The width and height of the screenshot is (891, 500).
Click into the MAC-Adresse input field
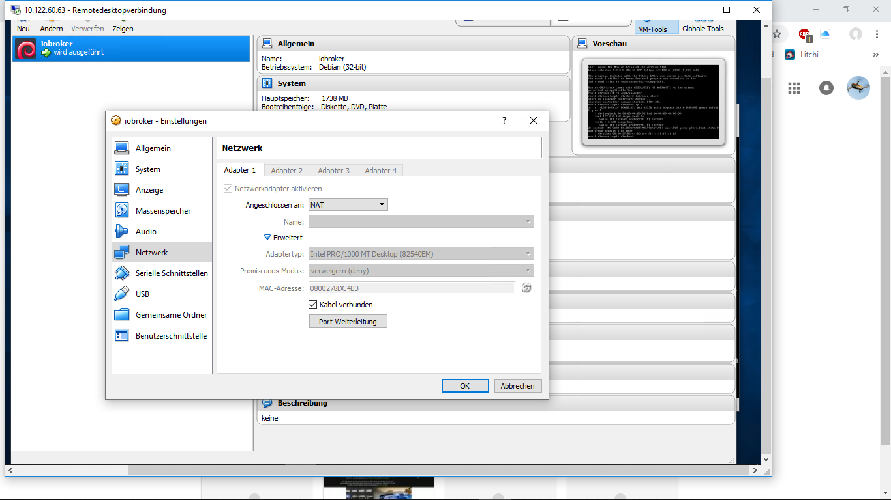[x=411, y=287]
